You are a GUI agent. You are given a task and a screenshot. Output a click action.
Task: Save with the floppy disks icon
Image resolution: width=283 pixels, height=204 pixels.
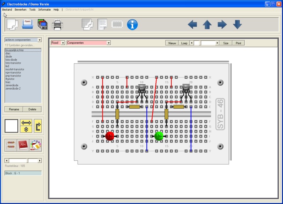43,24
